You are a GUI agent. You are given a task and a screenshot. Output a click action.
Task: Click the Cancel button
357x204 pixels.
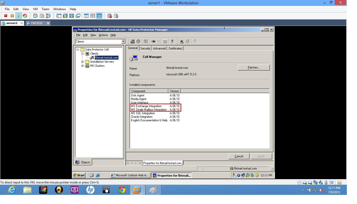coord(238,156)
